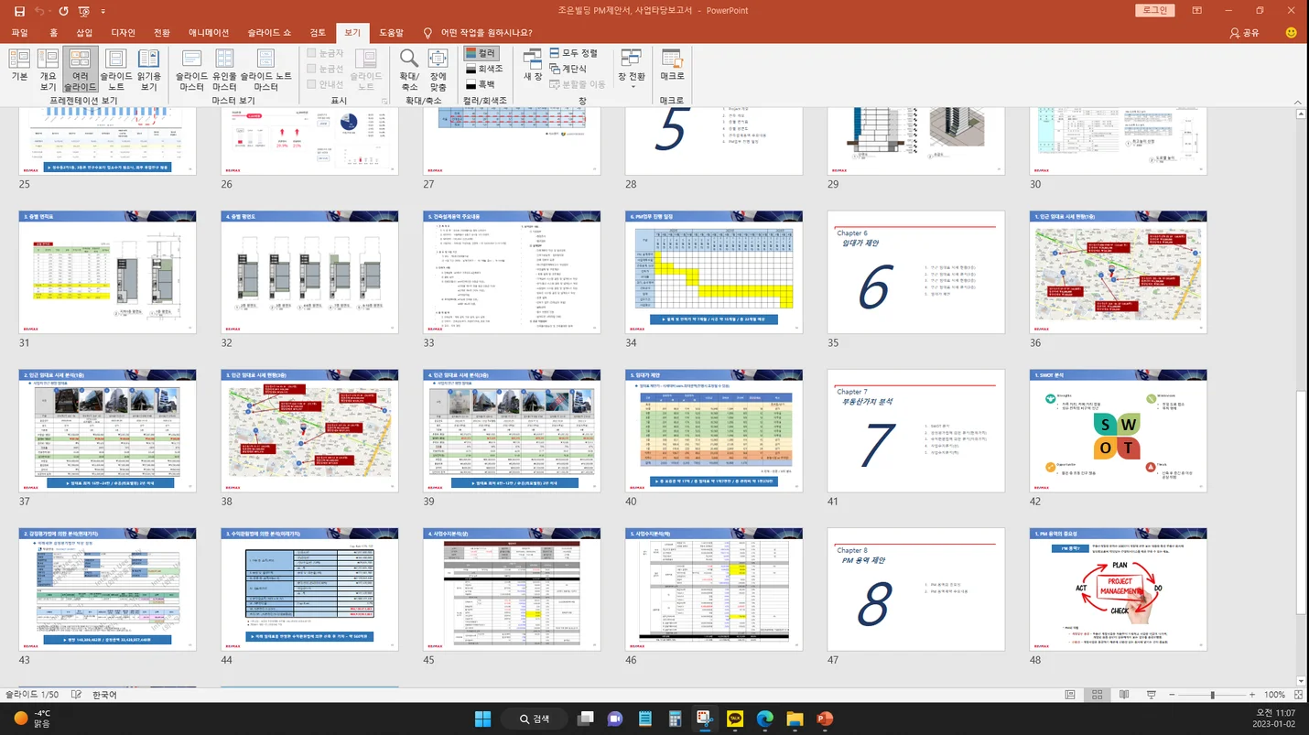
Task: Open Show group dialog launcher
Action: (x=384, y=101)
